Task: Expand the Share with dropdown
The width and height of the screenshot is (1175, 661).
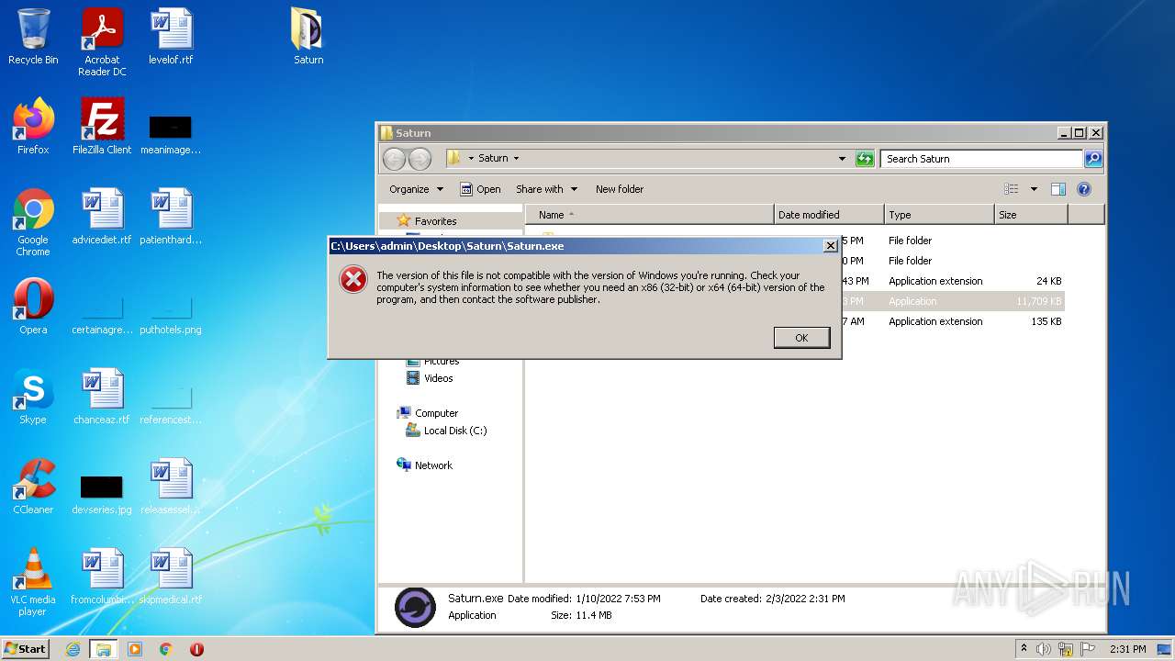Action: click(547, 189)
